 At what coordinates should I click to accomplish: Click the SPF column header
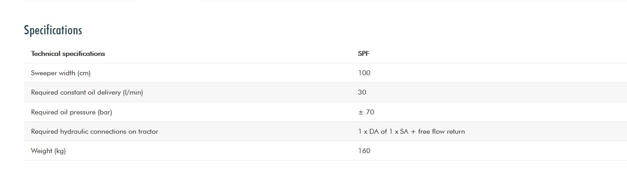[x=363, y=54]
